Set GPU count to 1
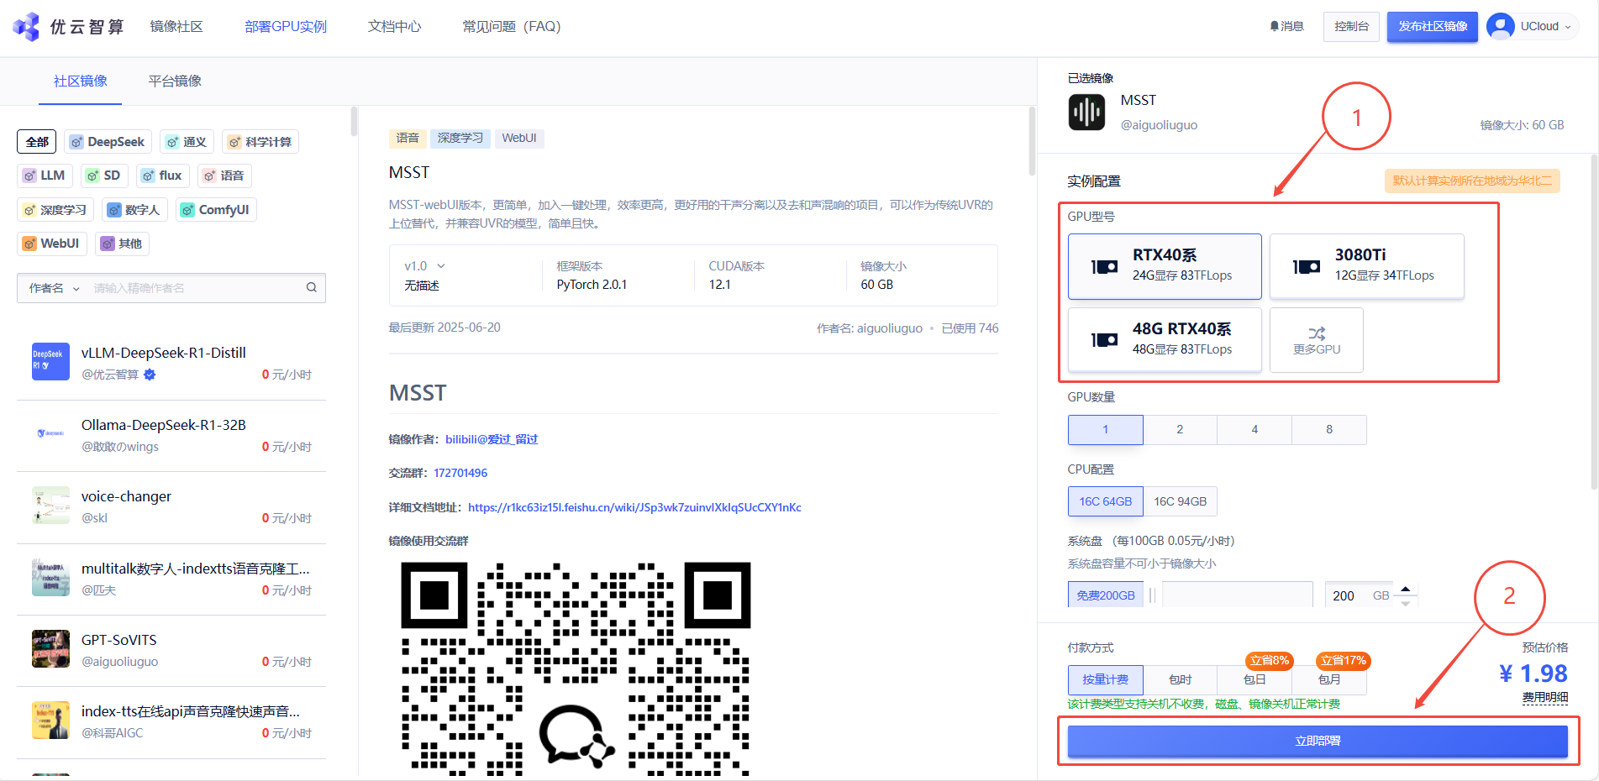The height and width of the screenshot is (781, 1599). [1105, 429]
